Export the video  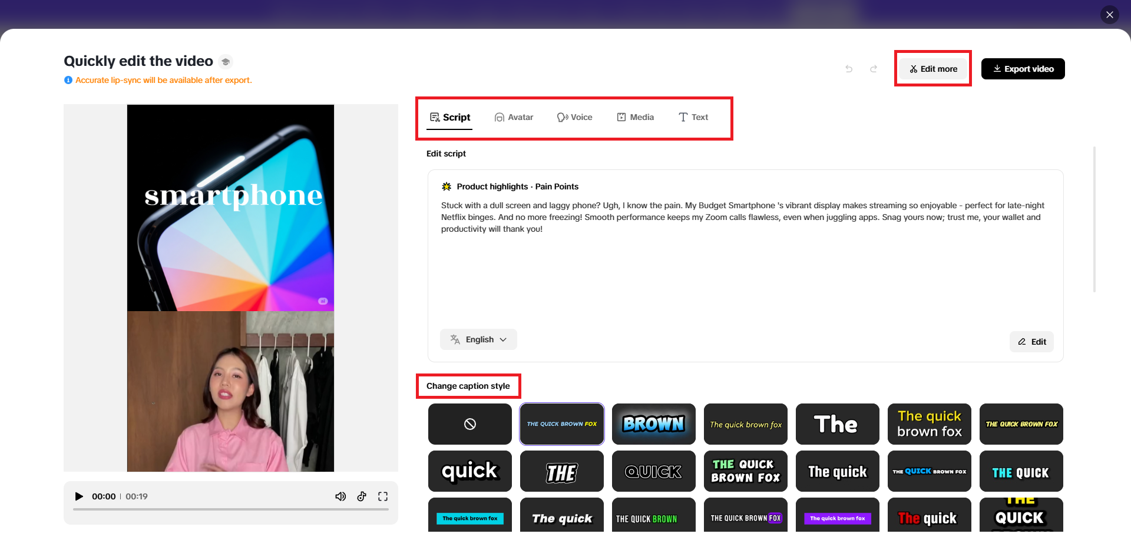pyautogui.click(x=1023, y=69)
